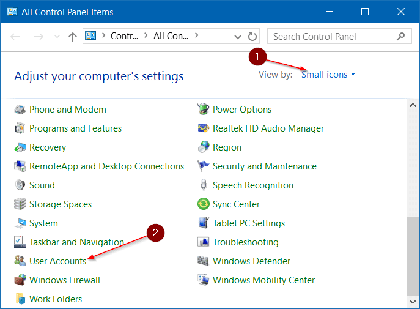Go up one level with Up arrow
Screen dimensions: 420x309
[x=73, y=37]
